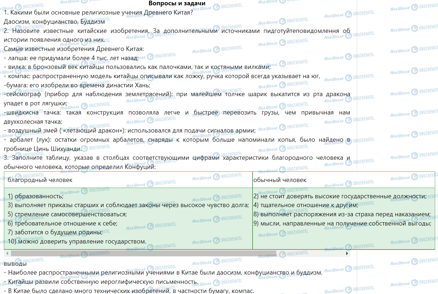Click question 1 about religious teachings of China
This screenshot has height=294, width=438.
coord(98,13)
